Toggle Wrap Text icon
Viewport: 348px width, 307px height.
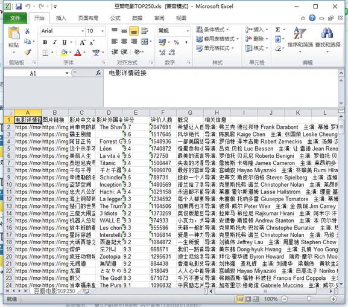tap(145, 31)
